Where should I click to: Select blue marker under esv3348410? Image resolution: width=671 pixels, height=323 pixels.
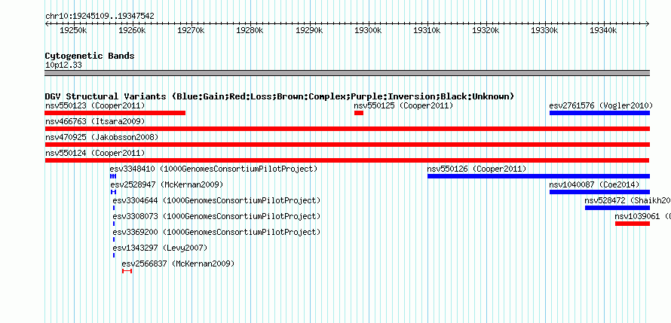113,176
